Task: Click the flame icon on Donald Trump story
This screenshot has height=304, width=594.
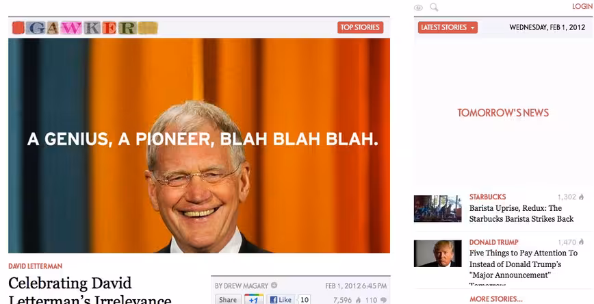Action: (581, 242)
